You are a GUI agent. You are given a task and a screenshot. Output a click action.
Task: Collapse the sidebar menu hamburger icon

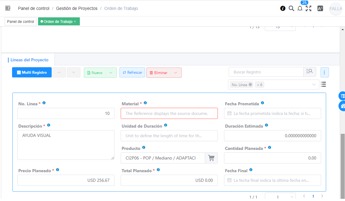[x=8, y=8]
